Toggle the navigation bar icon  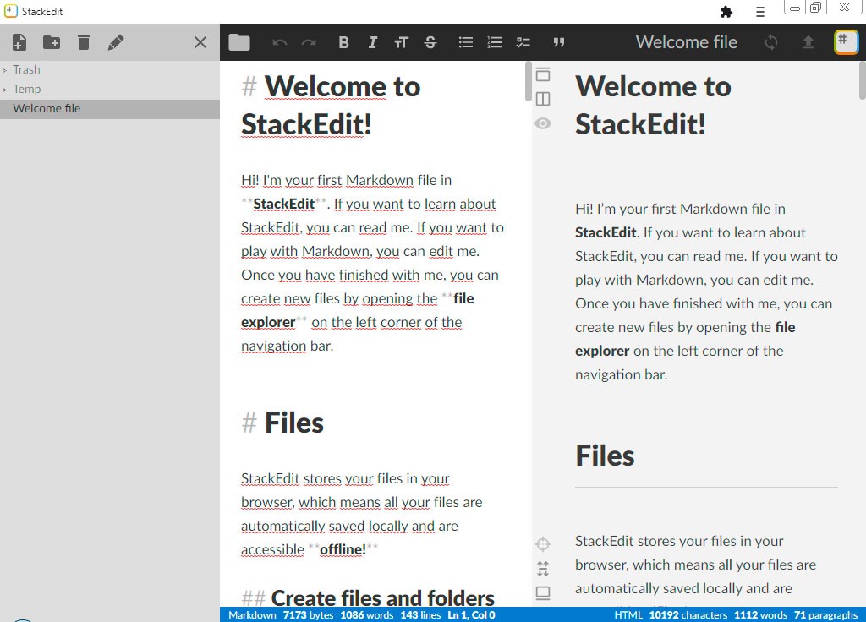(x=543, y=74)
